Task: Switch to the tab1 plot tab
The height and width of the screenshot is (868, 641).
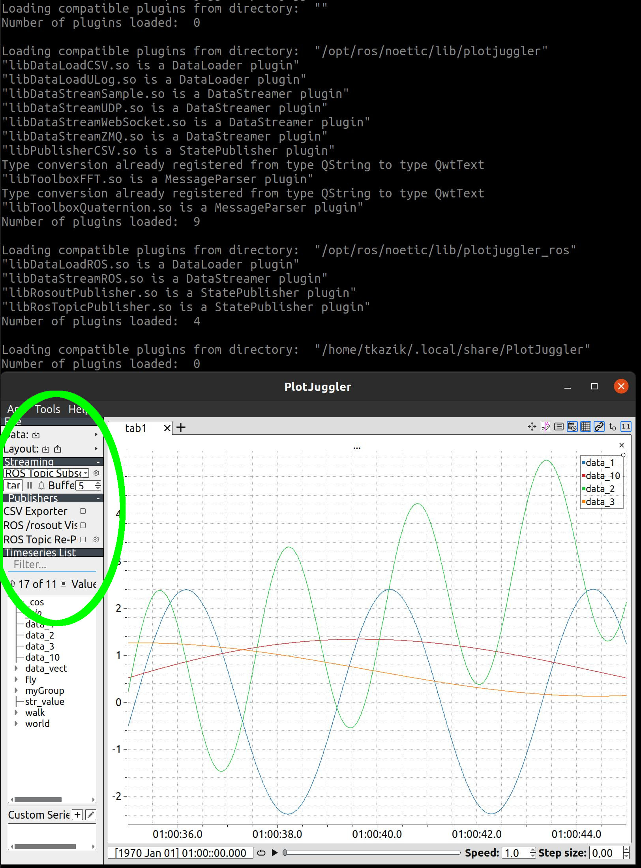Action: [x=135, y=428]
